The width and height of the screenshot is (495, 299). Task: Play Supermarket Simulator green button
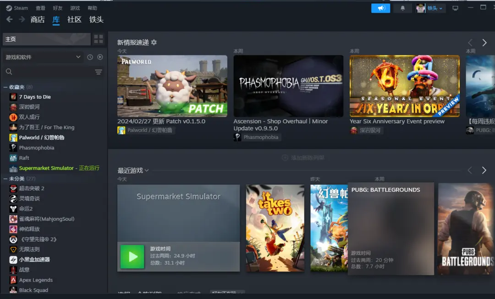(x=132, y=257)
